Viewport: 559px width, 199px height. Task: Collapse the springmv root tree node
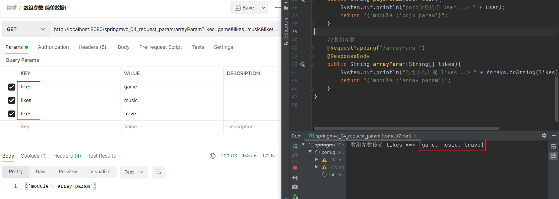(303, 144)
